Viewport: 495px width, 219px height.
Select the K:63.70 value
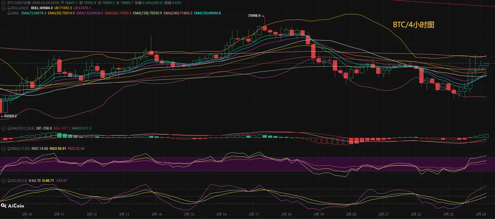click(35, 181)
